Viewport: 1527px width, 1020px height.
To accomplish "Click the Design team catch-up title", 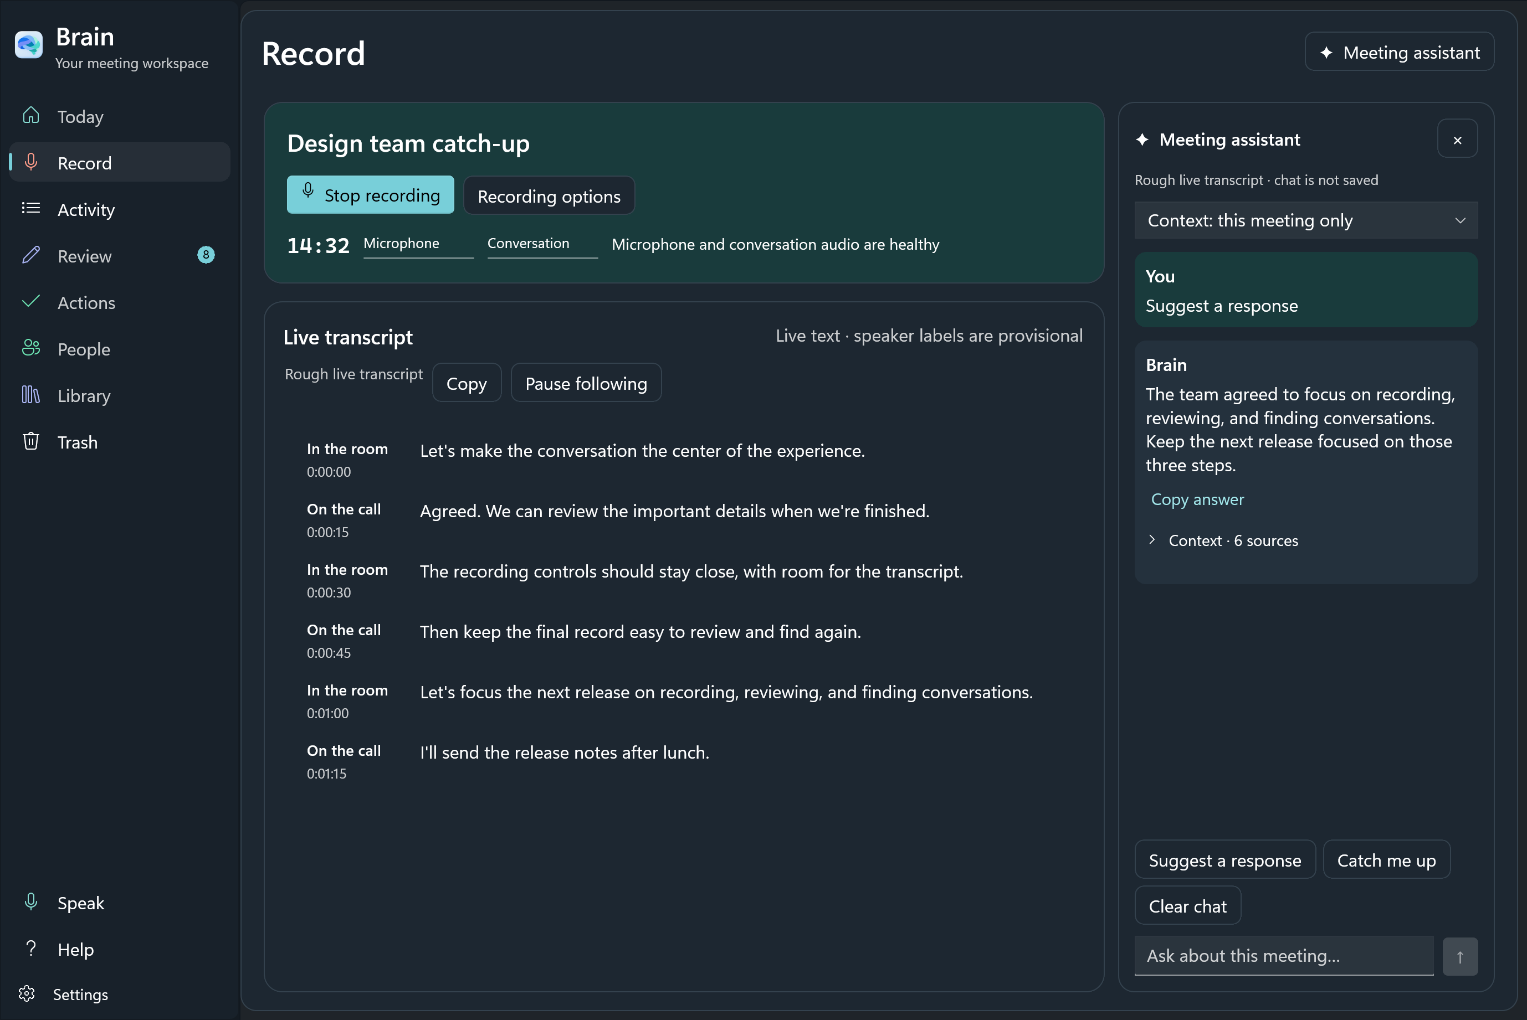I will click(408, 143).
